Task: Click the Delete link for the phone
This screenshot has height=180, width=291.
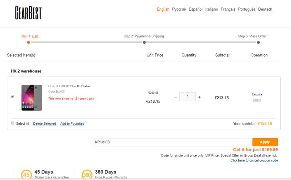Action: 257,100
